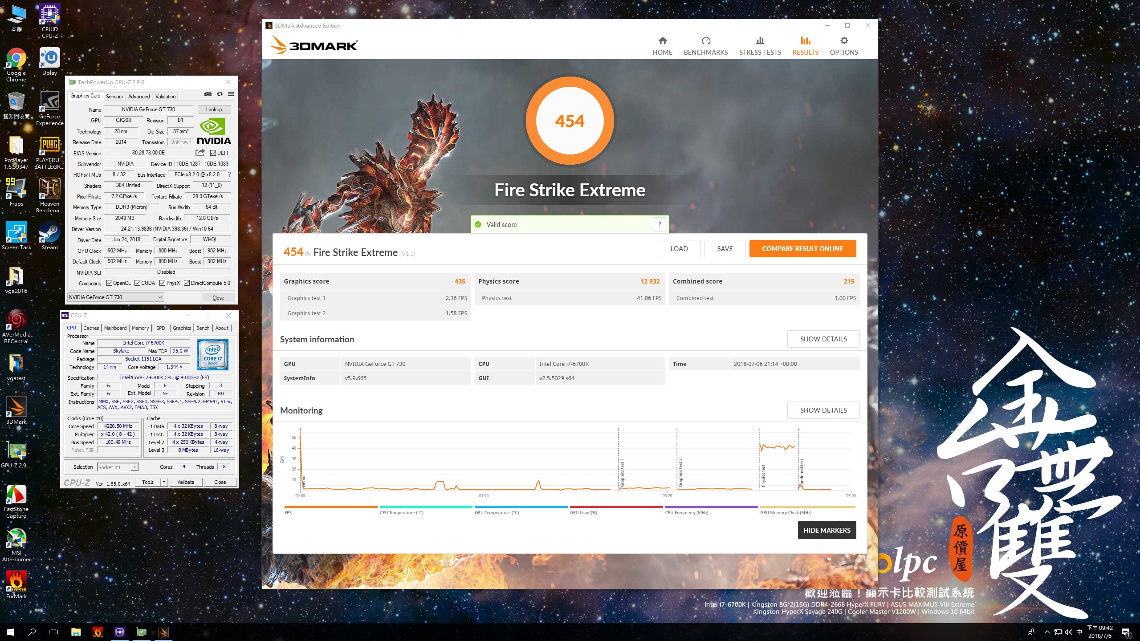Click the SAVE result button
Image resolution: width=1140 pixels, height=641 pixels.
(725, 249)
